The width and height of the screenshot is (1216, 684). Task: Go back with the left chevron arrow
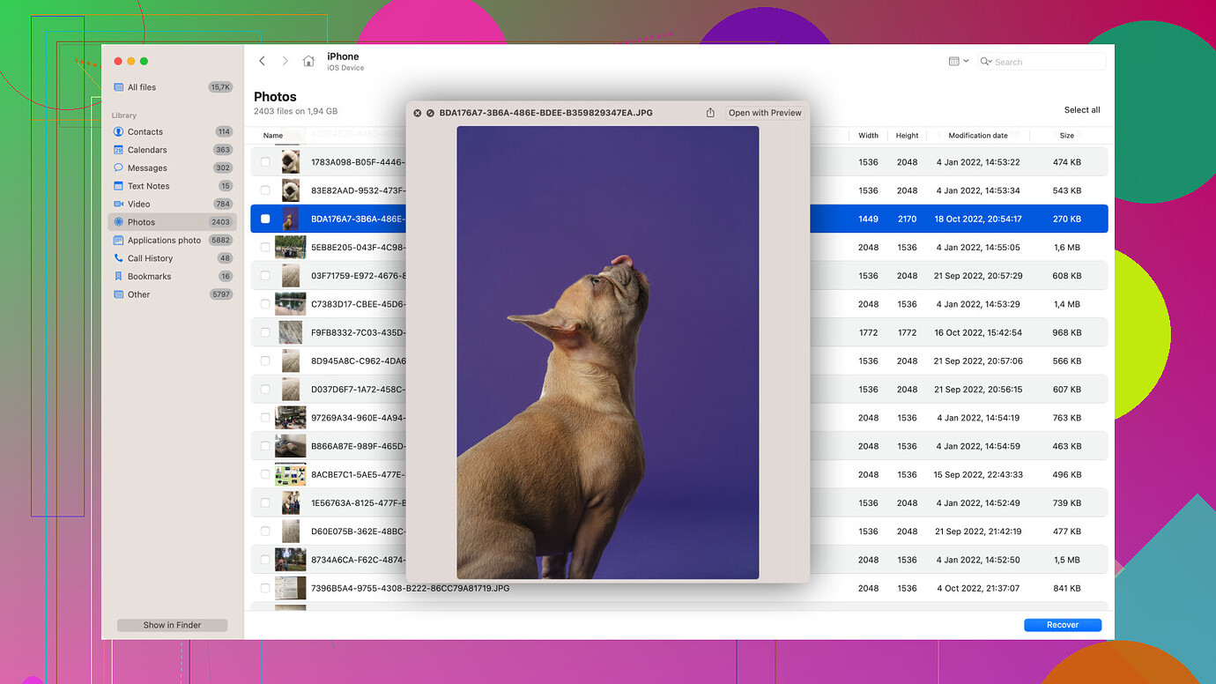click(x=262, y=61)
